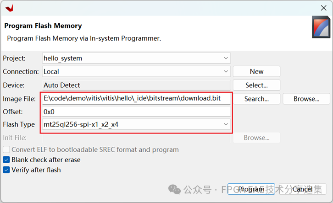The width and height of the screenshot is (333, 203).
Task: Click the Select... device button
Action: click(256, 85)
